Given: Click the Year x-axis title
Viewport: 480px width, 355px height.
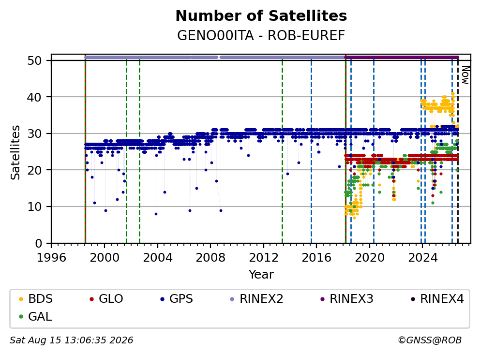Looking at the screenshot, I should (x=261, y=275).
